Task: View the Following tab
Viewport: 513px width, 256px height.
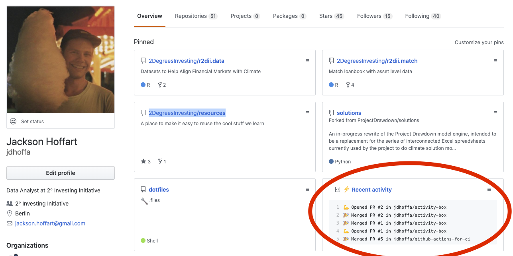Action: point(423,16)
